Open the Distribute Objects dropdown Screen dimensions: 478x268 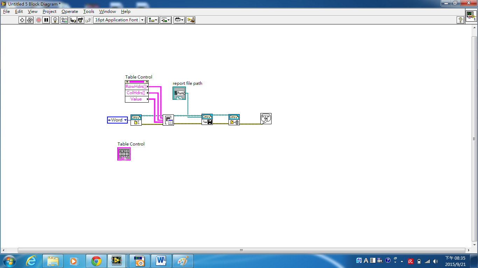pyautogui.click(x=166, y=20)
